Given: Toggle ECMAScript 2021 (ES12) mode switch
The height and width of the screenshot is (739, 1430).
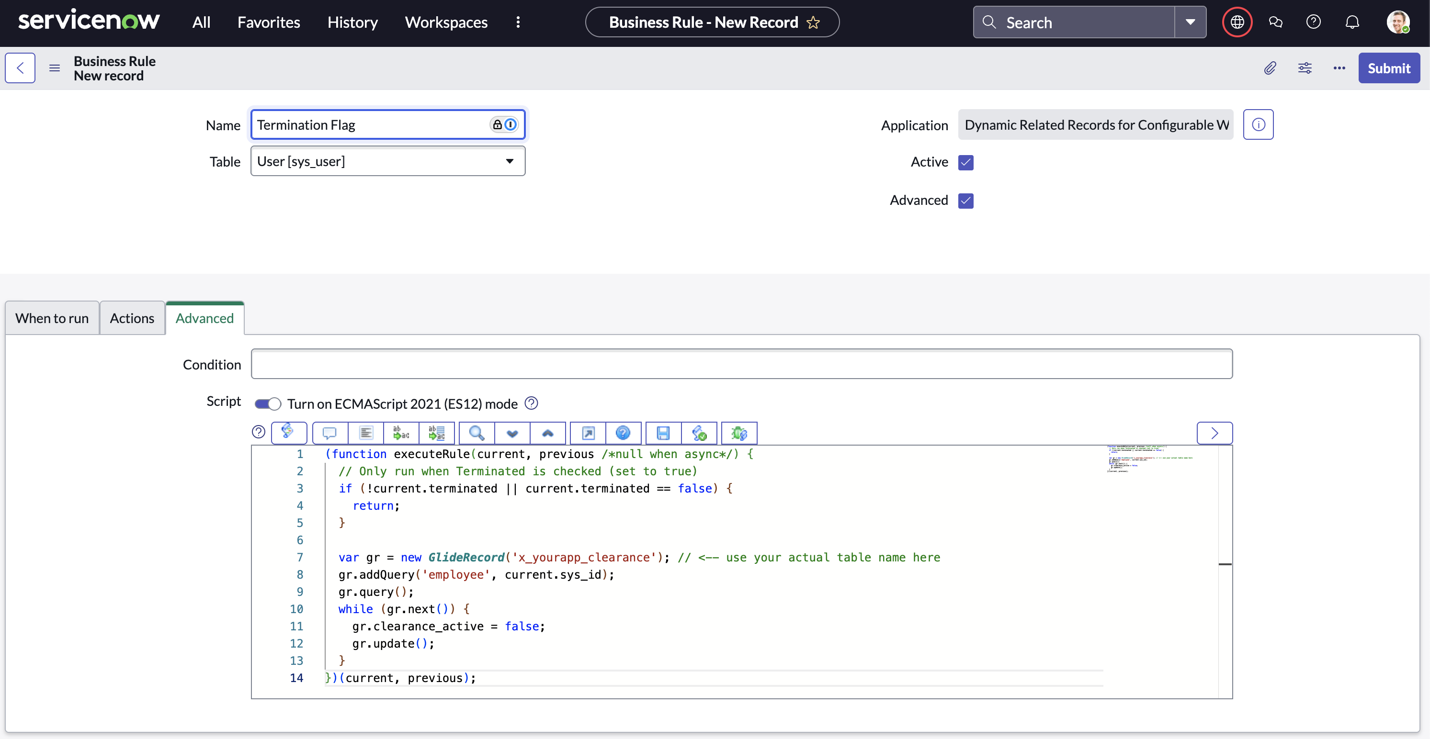Looking at the screenshot, I should click(268, 404).
